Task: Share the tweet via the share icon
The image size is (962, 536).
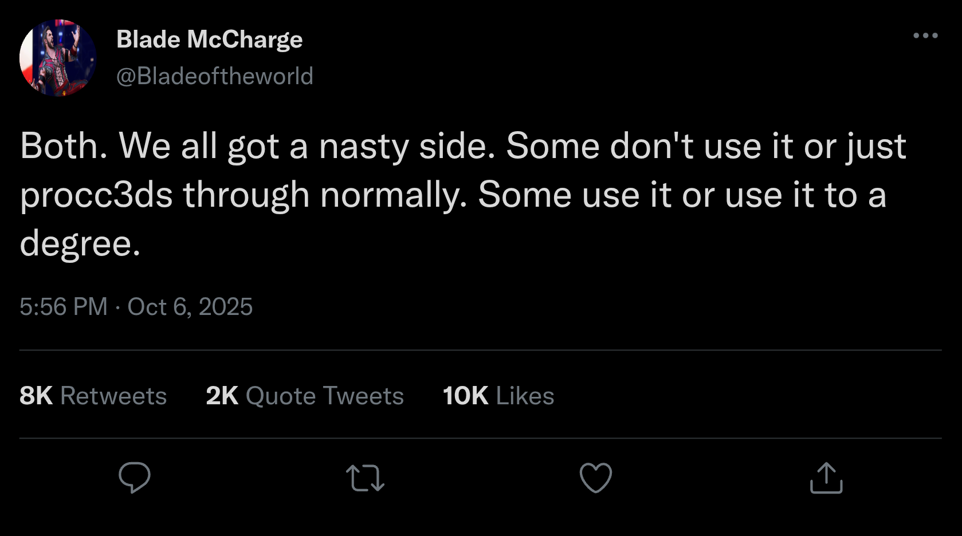Action: 826,478
